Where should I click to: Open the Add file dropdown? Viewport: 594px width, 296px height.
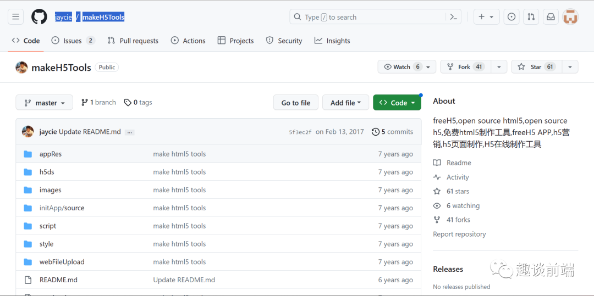(345, 103)
